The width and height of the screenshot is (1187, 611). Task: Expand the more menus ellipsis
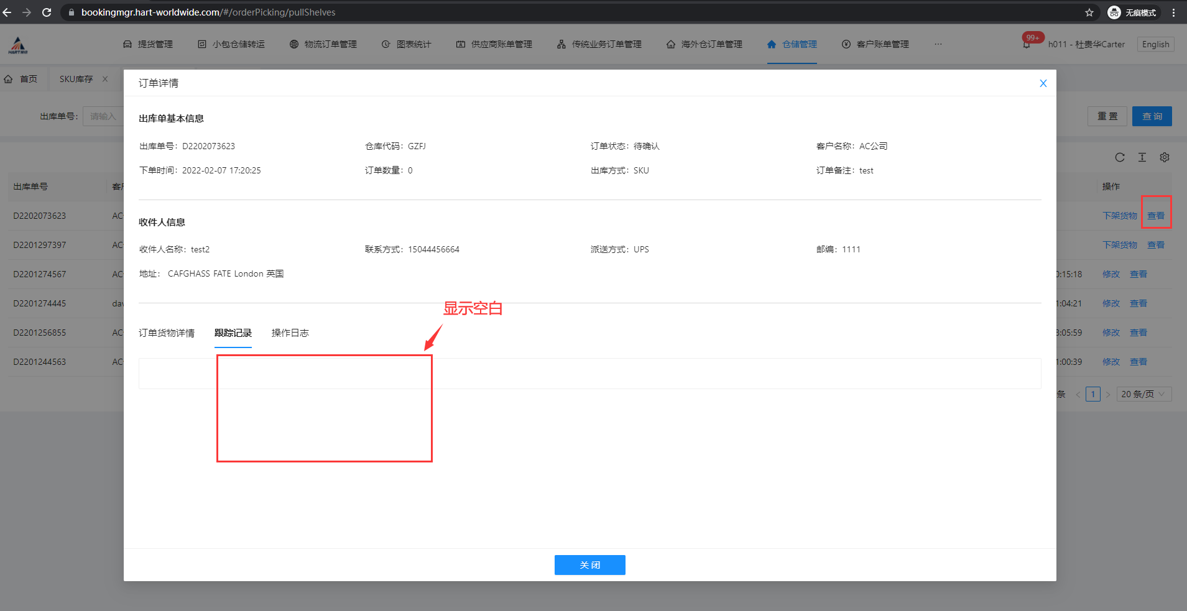click(938, 44)
